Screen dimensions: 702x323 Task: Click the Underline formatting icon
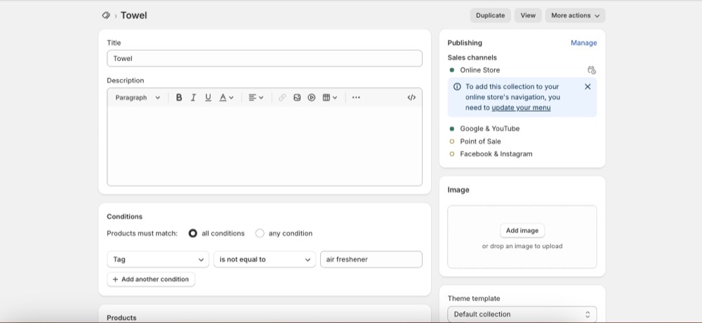coord(208,98)
